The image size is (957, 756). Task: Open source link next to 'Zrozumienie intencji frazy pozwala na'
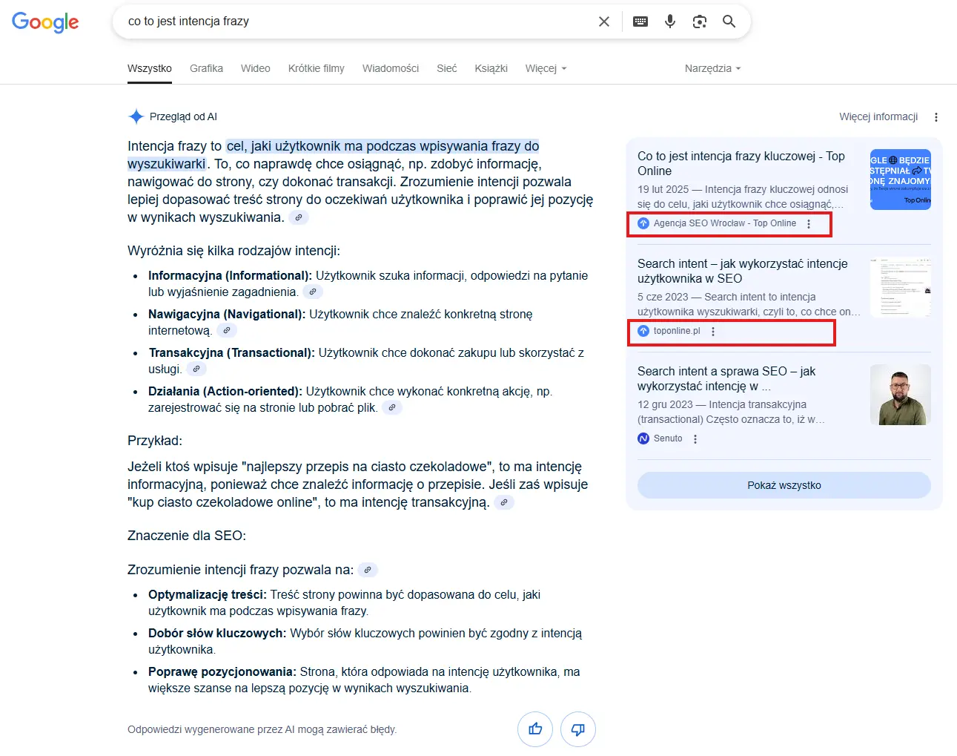click(368, 571)
